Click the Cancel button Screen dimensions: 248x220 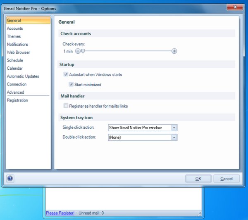227,179
